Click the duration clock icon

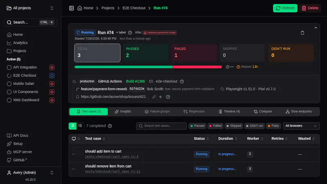click(x=228, y=67)
